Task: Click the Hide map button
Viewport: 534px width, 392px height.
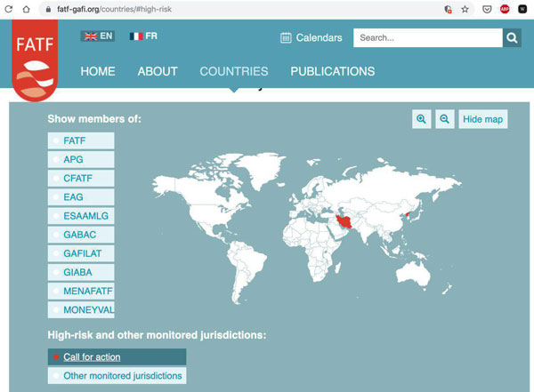Action: pyautogui.click(x=483, y=119)
